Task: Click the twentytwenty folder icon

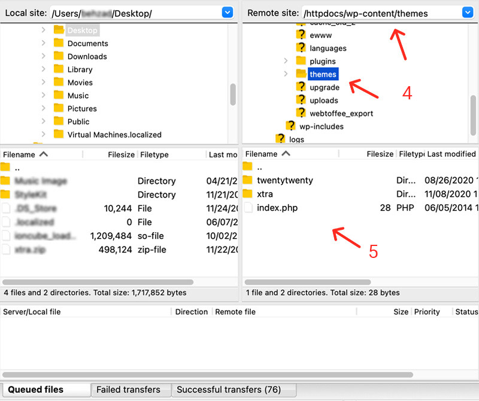Action: [248, 180]
